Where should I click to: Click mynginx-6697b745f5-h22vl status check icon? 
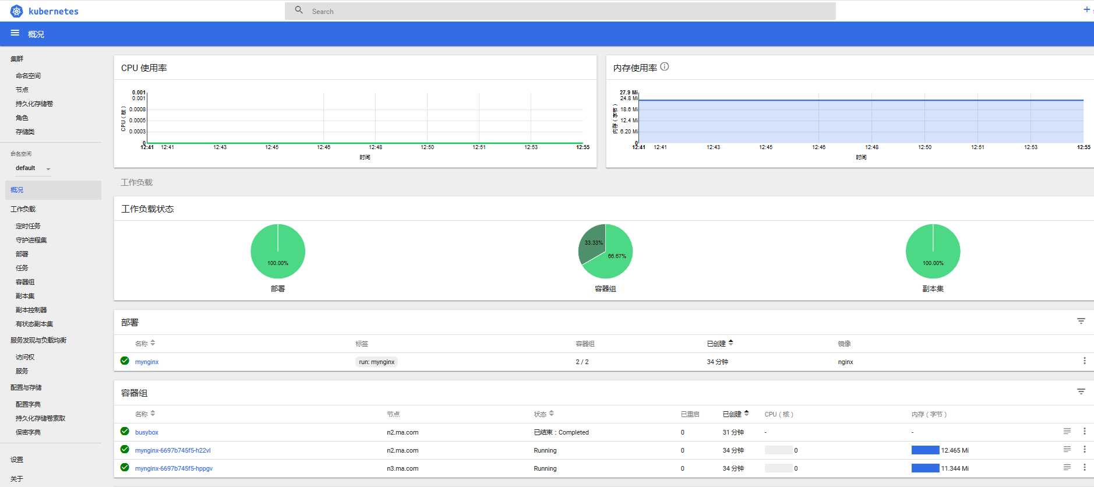[x=125, y=449]
